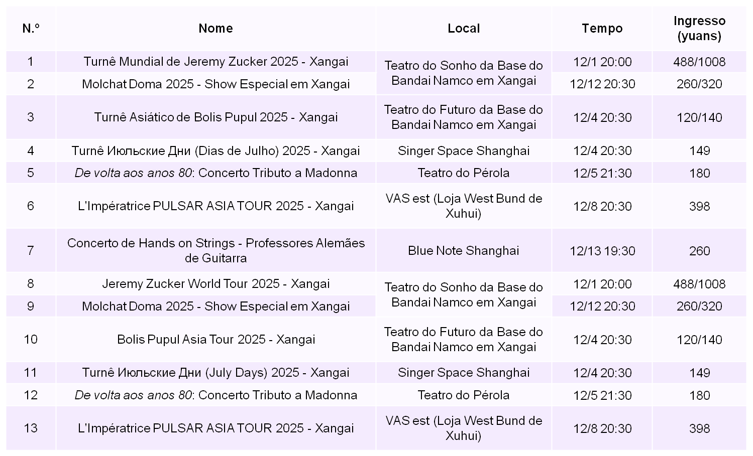753x456 pixels.
Task: Select Turnê Asiático de Bolis Pupul cell
Action: pyautogui.click(x=216, y=117)
